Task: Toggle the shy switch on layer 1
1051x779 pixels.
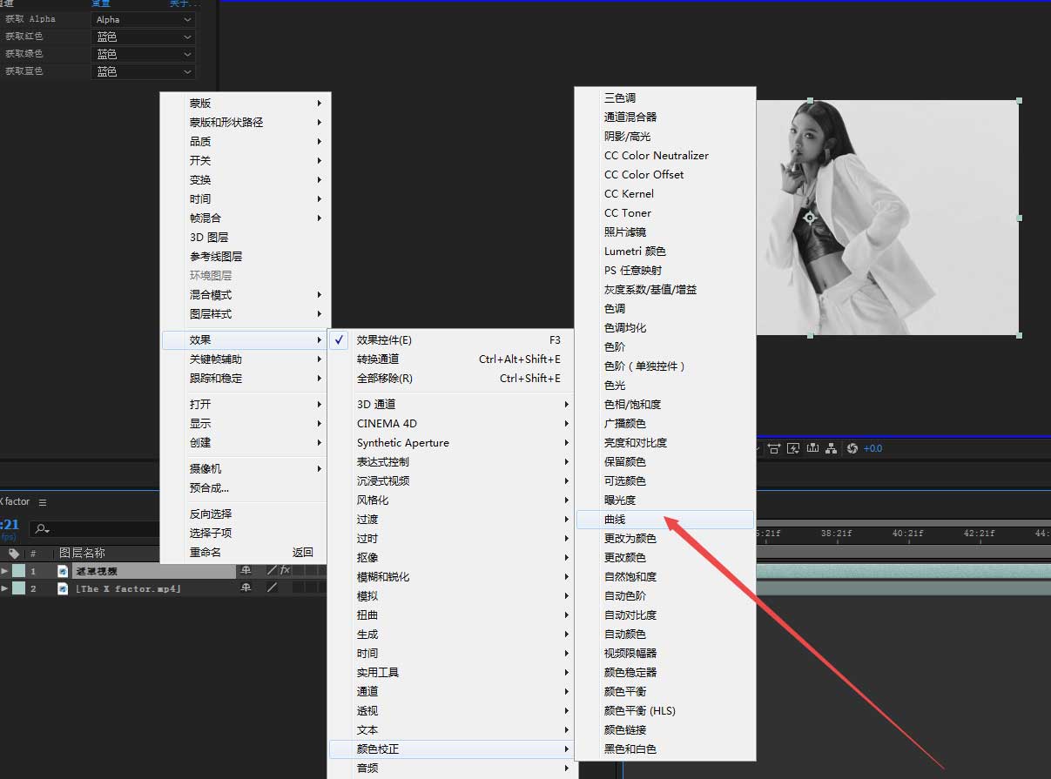Action: pyautogui.click(x=246, y=571)
